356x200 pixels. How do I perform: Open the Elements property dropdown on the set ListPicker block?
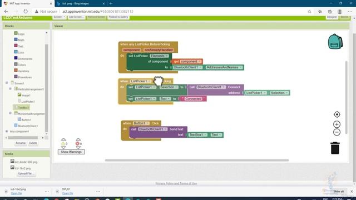(159, 56)
